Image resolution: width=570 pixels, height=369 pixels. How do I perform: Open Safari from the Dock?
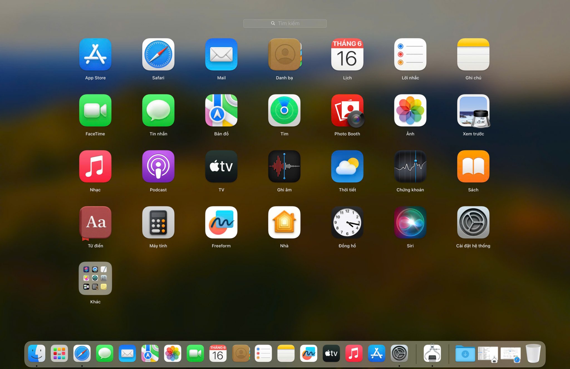[82, 354]
